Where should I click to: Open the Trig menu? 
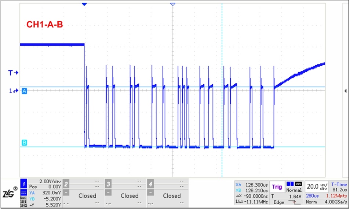tap(277, 187)
